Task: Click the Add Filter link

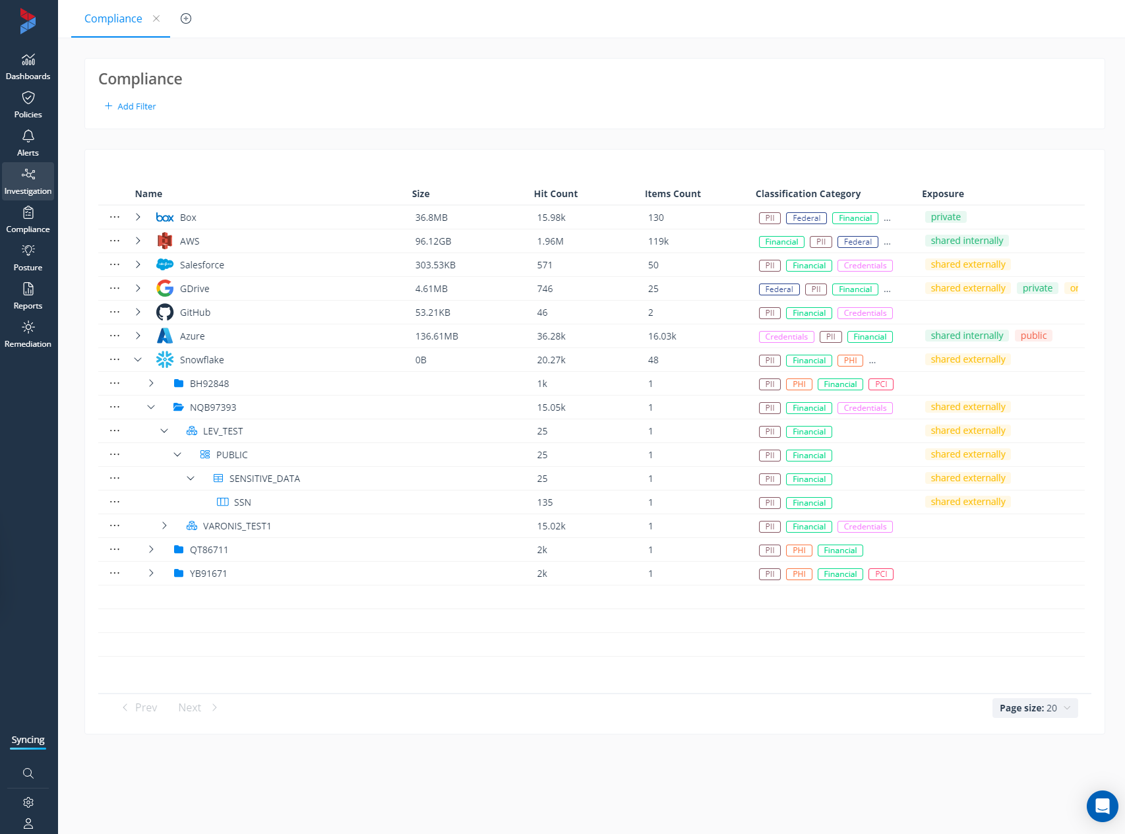Action: [x=131, y=106]
